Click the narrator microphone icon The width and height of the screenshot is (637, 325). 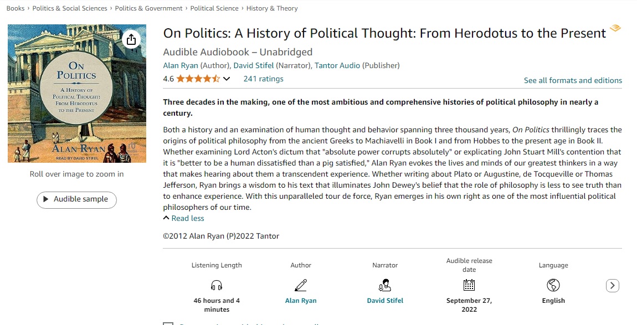(x=385, y=285)
